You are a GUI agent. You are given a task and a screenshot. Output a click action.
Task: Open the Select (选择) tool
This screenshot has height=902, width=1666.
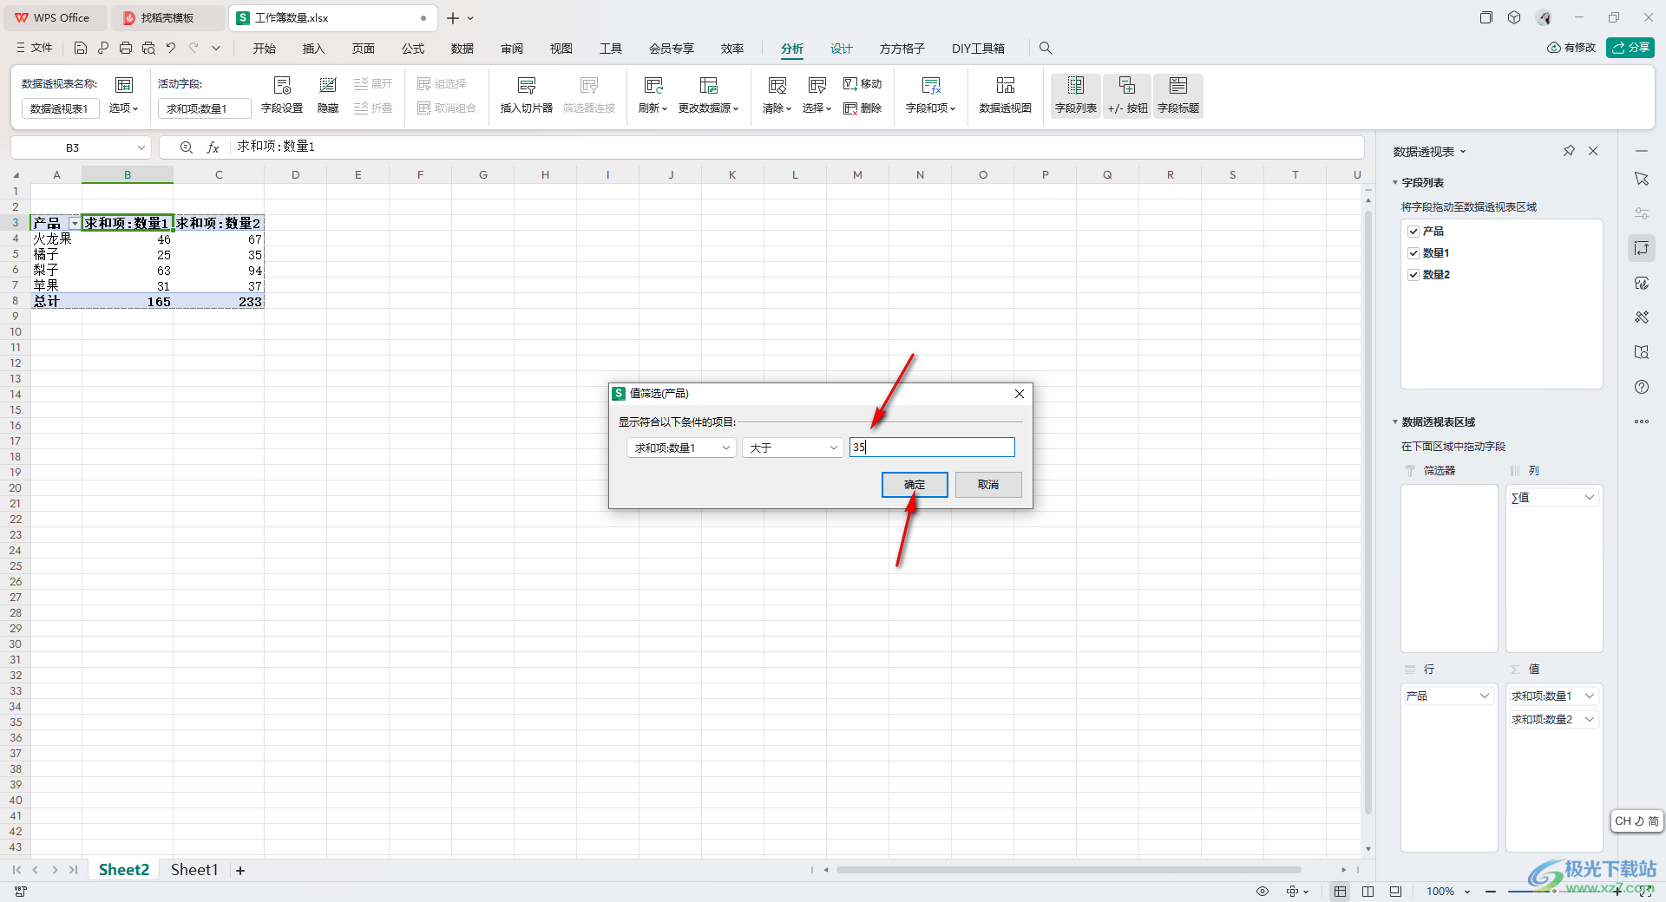coord(817,95)
